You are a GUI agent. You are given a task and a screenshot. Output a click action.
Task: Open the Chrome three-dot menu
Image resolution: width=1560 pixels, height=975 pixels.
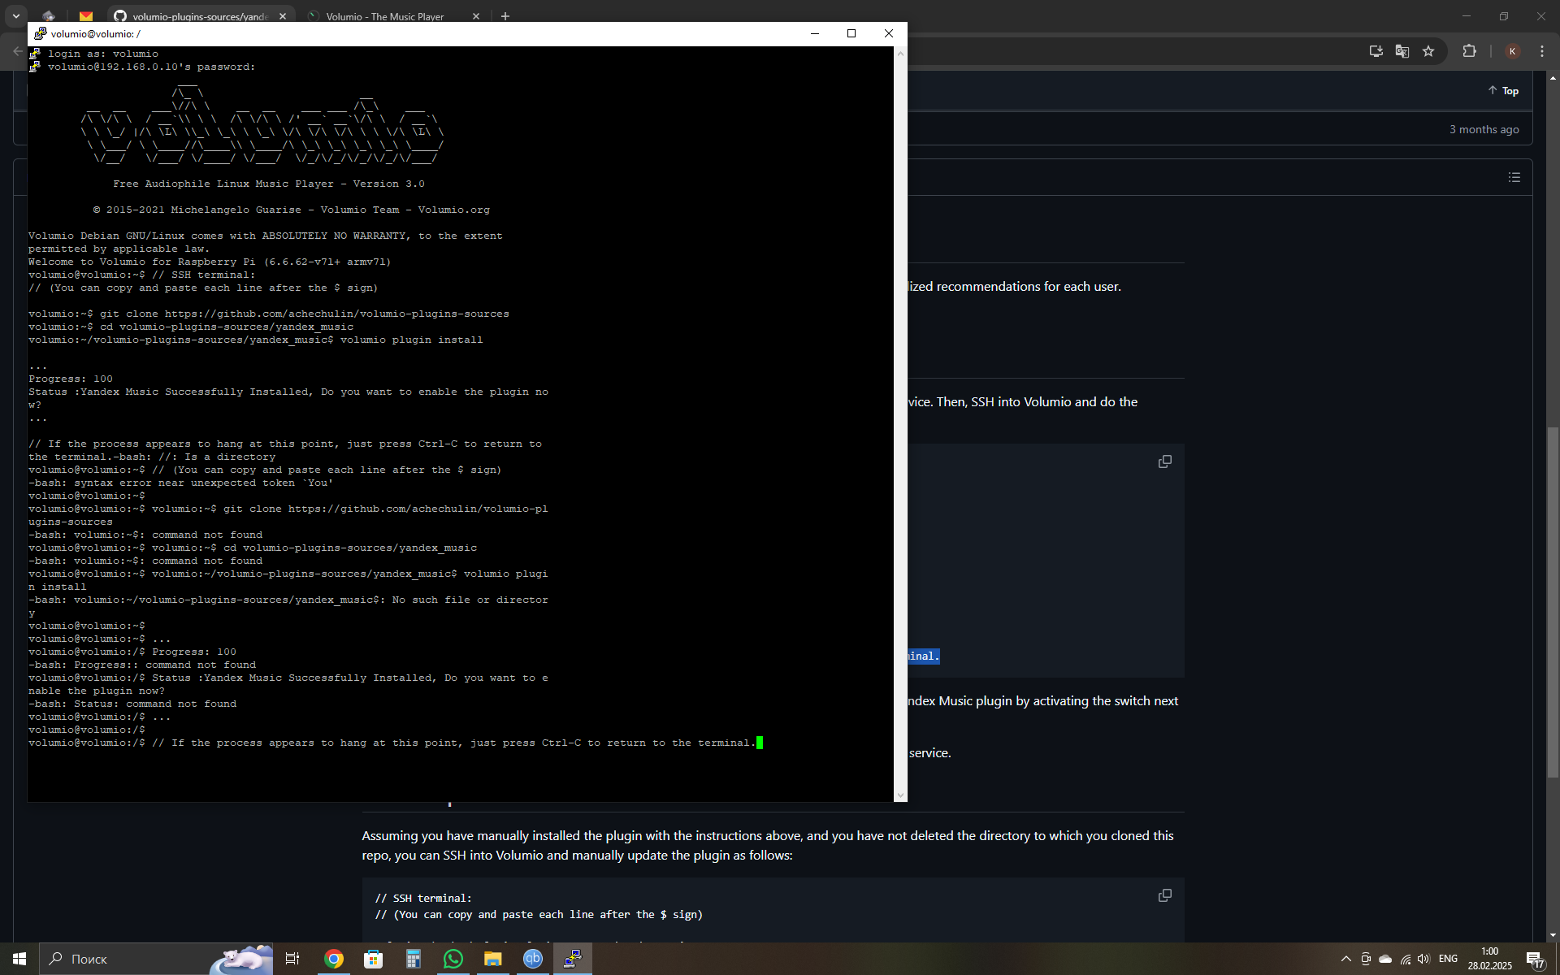[x=1542, y=51]
